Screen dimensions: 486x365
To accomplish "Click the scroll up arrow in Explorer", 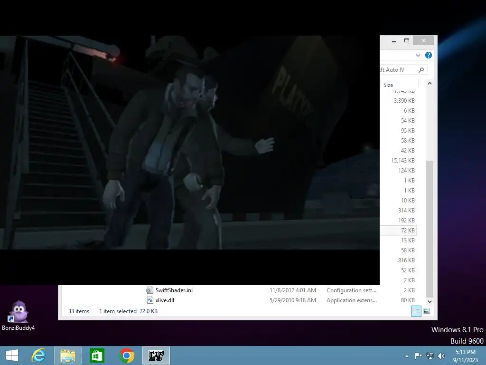I will pyautogui.click(x=430, y=83).
